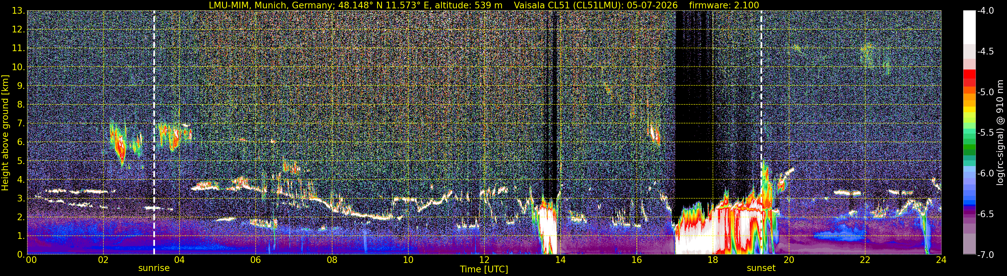The height and width of the screenshot is (276, 1007).
Task: Click the '22' time axis tick label
Action: (865, 260)
